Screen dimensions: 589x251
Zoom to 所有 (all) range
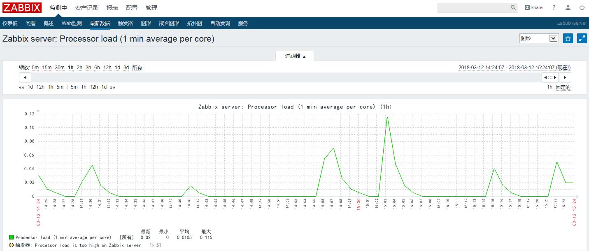[137, 68]
